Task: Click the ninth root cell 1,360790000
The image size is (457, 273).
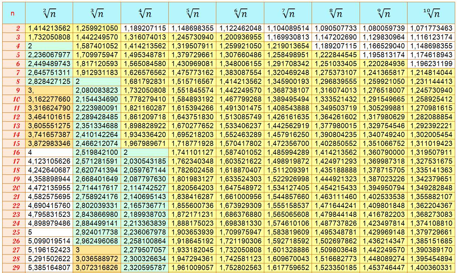Action: [384, 153]
